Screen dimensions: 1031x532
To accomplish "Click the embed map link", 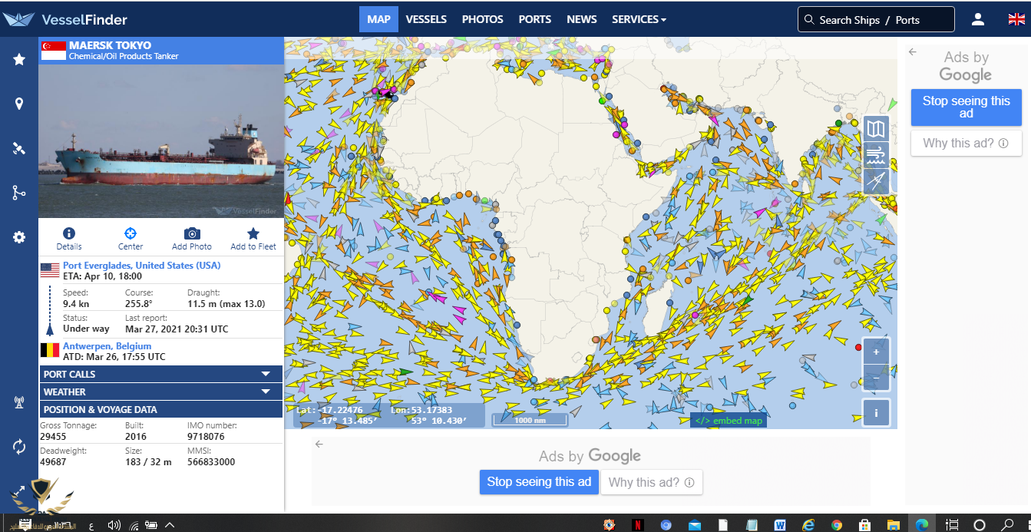I will click(728, 420).
